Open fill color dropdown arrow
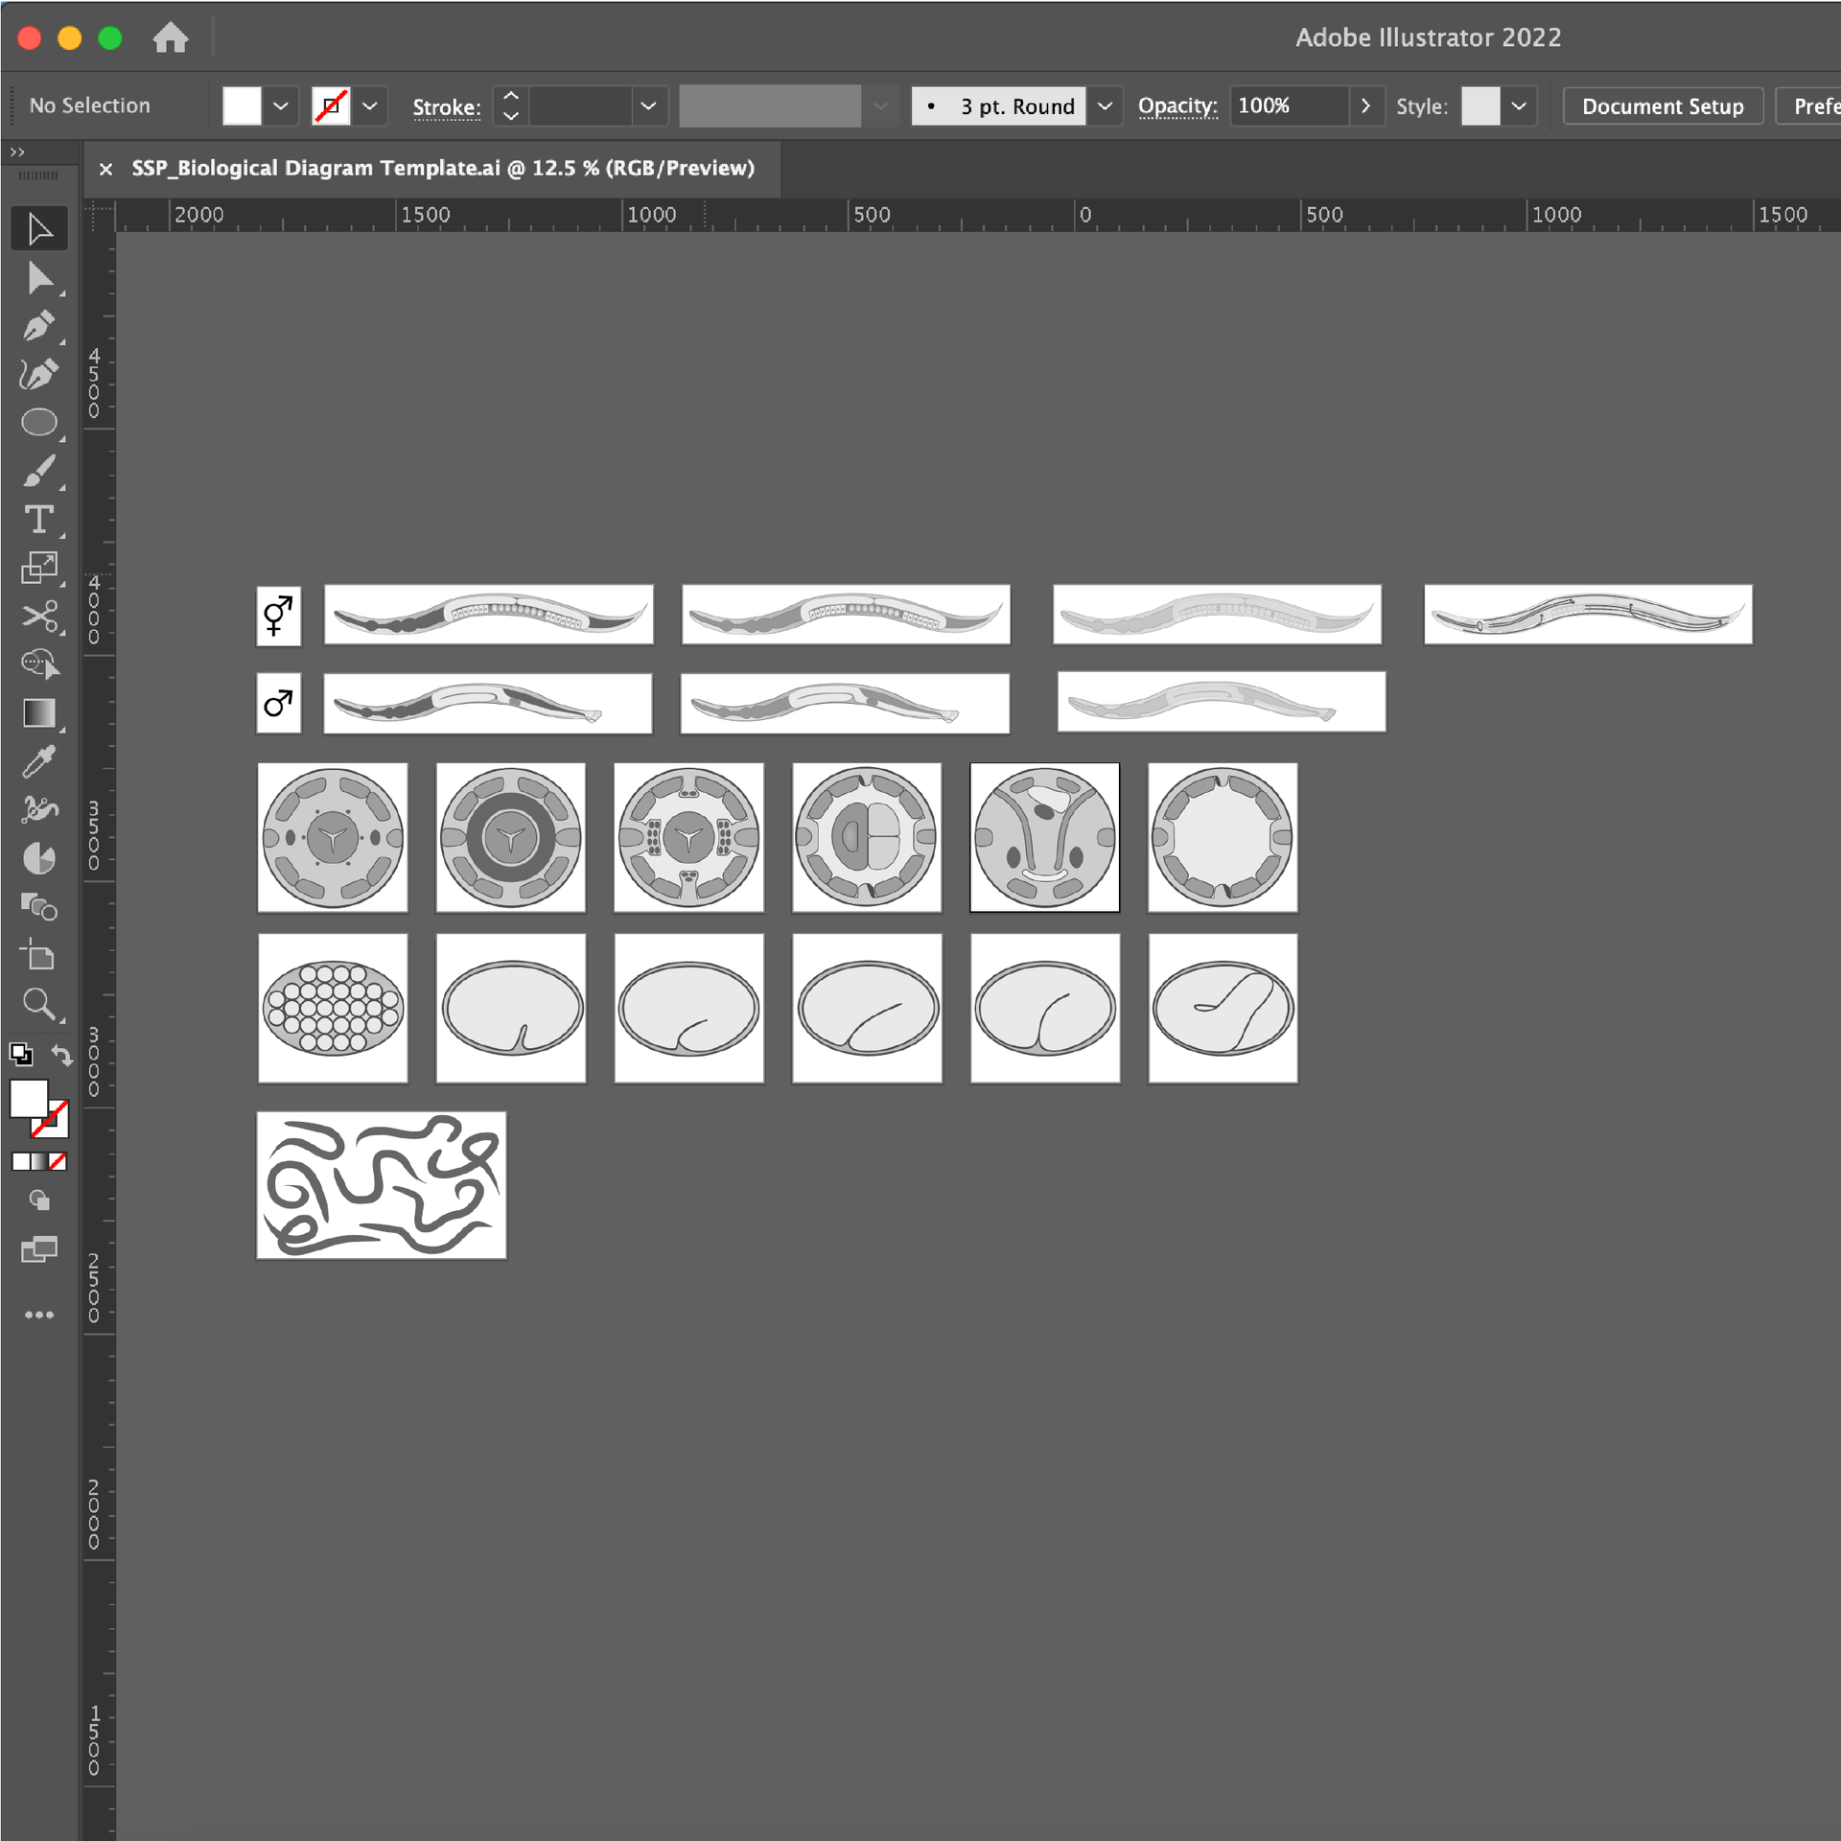1841x1841 pixels. tap(281, 106)
